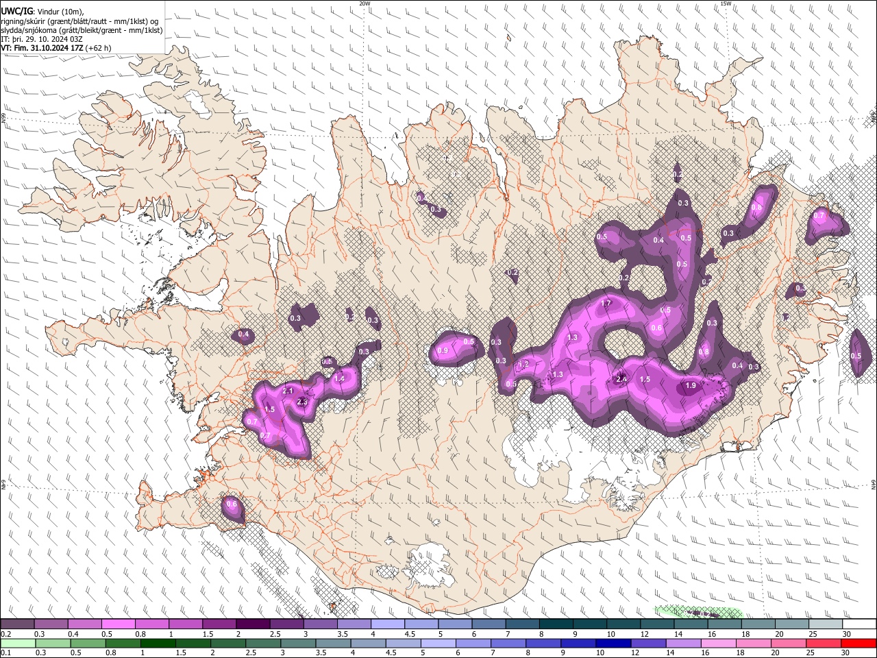This screenshot has height=658, width=877.
Task: Click the 'slydda/snjókoma' legend description line
Action: tap(82, 30)
